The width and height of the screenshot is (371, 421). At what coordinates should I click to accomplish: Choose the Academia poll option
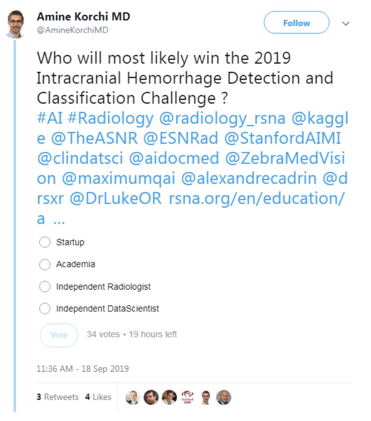(44, 264)
